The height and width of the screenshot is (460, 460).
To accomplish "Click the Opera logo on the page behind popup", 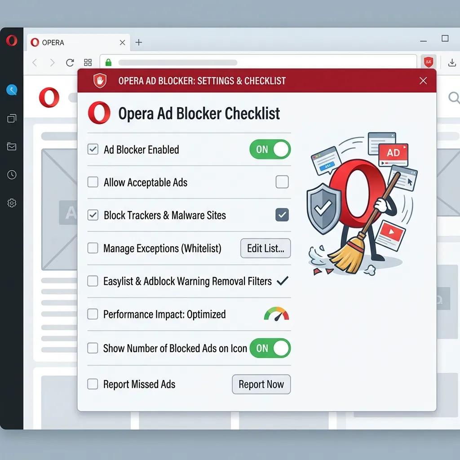I will click(x=49, y=97).
